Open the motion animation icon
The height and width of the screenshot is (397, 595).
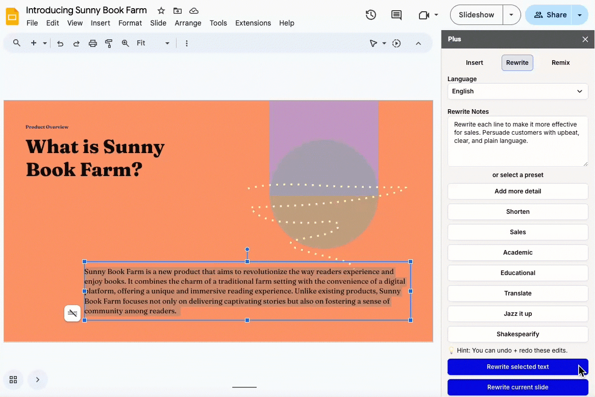396,43
